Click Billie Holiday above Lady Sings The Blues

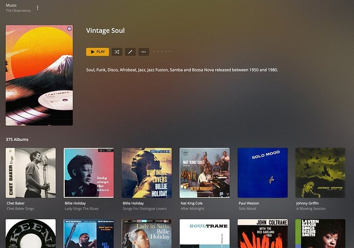pyautogui.click(x=75, y=203)
